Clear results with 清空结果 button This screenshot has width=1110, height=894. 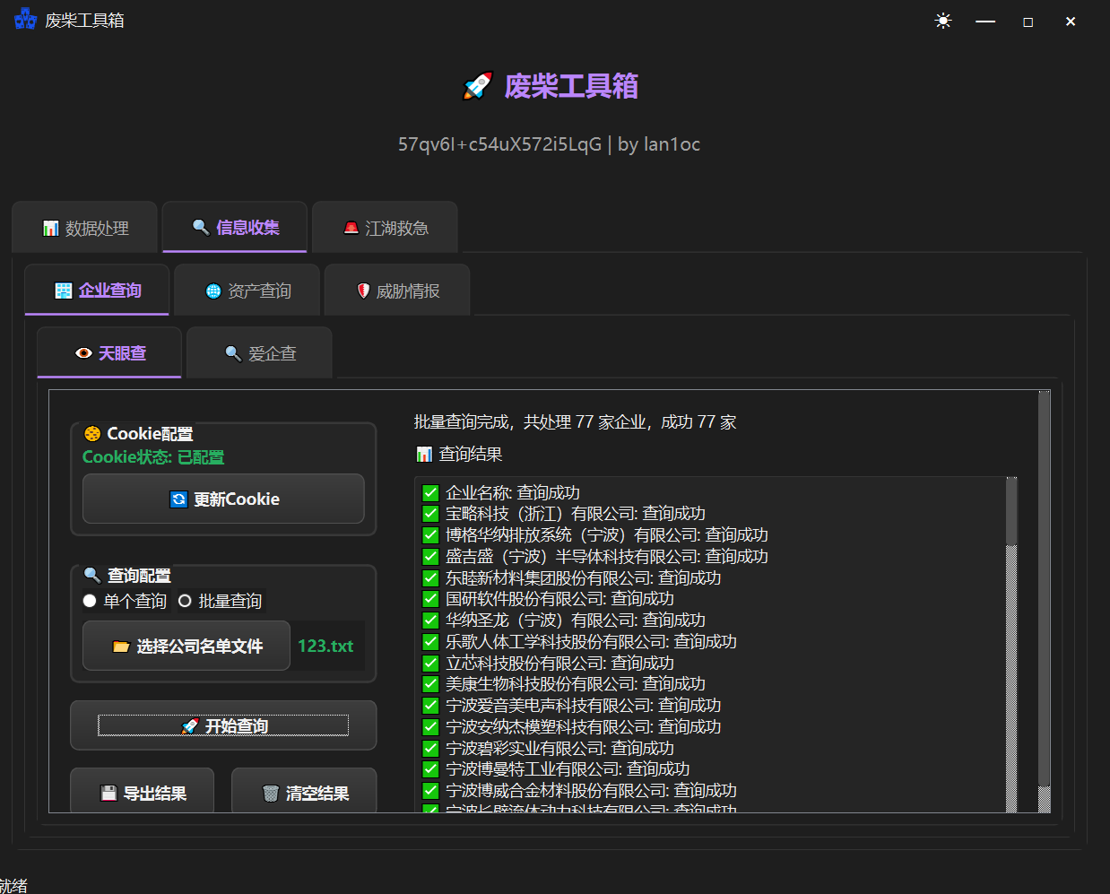tap(305, 793)
